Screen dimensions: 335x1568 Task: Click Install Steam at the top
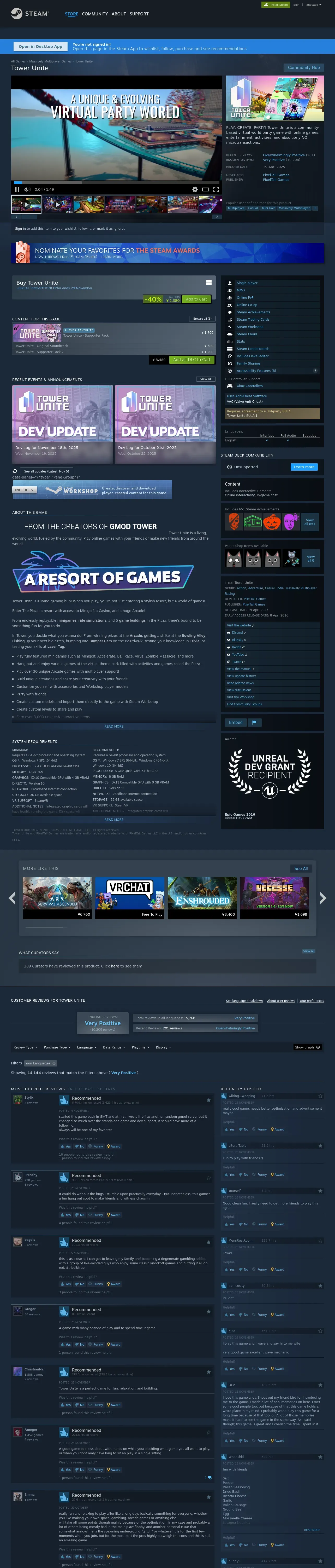pyautogui.click(x=276, y=5)
